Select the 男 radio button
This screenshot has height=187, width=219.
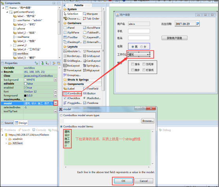pyautogui.click(x=133, y=47)
